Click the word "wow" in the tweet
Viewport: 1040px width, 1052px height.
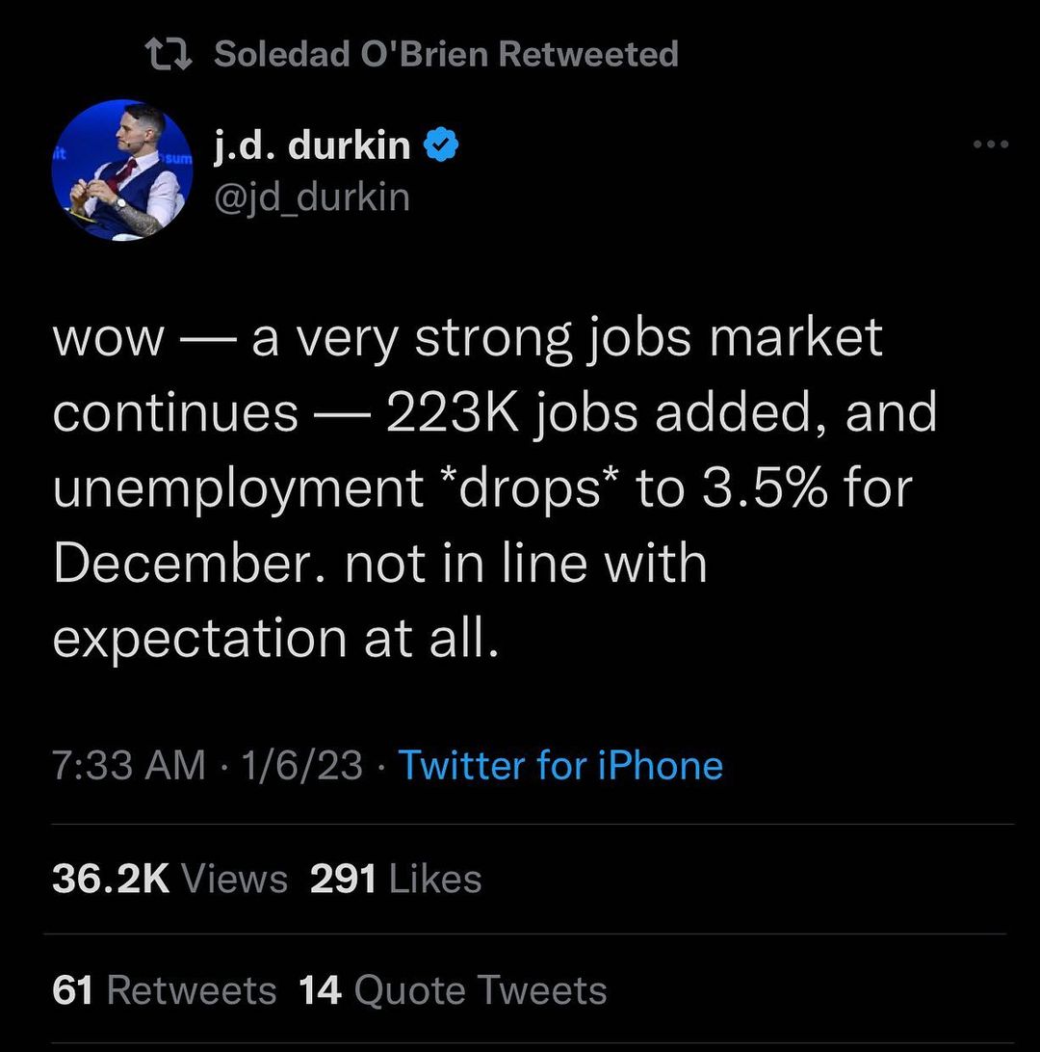point(107,339)
